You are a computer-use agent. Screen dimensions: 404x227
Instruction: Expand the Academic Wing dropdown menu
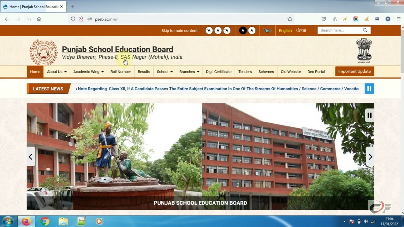[88, 72]
